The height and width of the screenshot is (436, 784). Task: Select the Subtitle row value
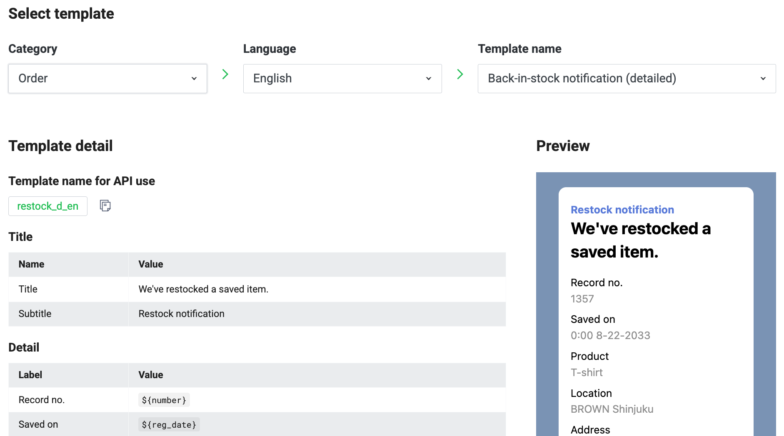[181, 314]
